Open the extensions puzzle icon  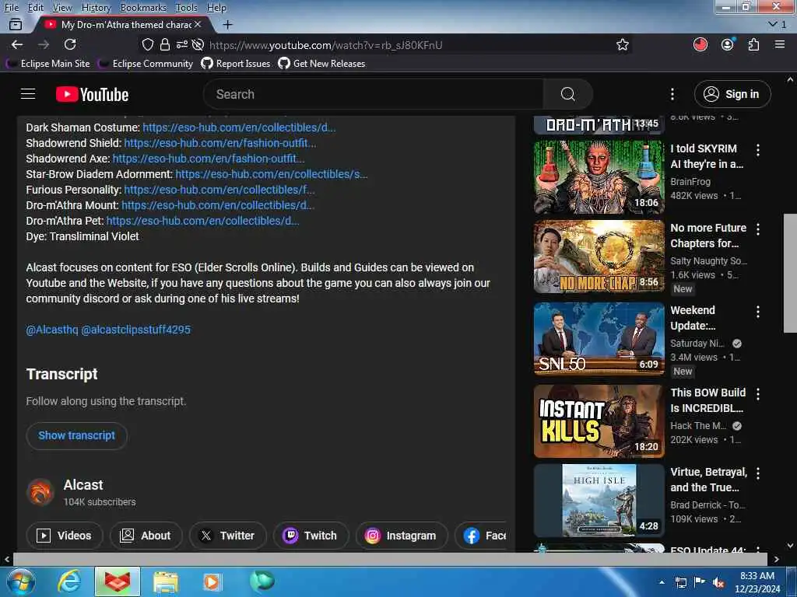[x=753, y=44]
